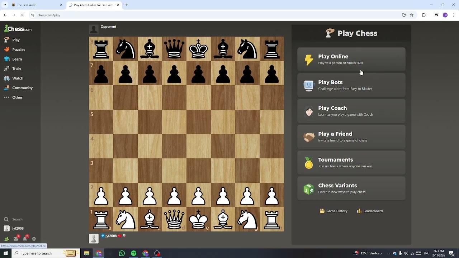Viewport: 459px width, 258px height.
Task: Open Chrome three-dot menu
Action: click(454, 15)
